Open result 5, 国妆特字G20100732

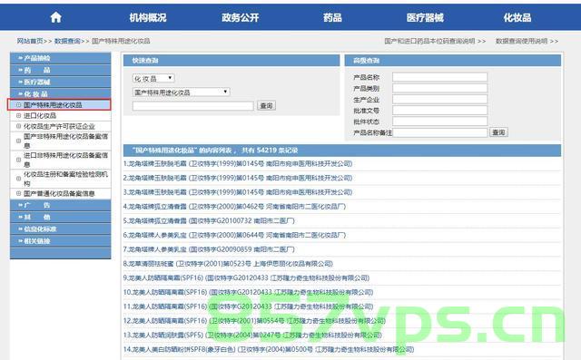pyautogui.click(x=209, y=221)
